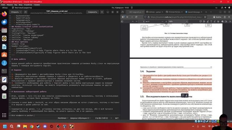Open the VirtualBox 'Справка' menu

point(37,5)
